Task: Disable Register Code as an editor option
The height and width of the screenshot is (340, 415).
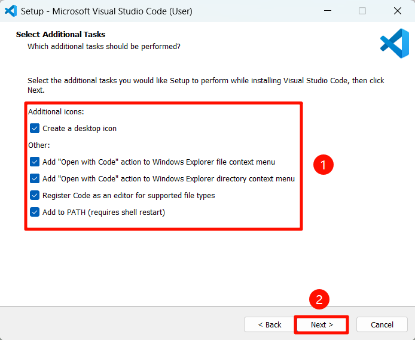Action: point(35,195)
